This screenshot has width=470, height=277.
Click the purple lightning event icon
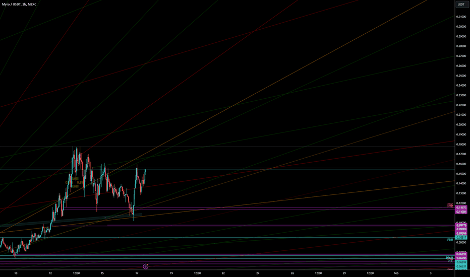click(x=146, y=266)
